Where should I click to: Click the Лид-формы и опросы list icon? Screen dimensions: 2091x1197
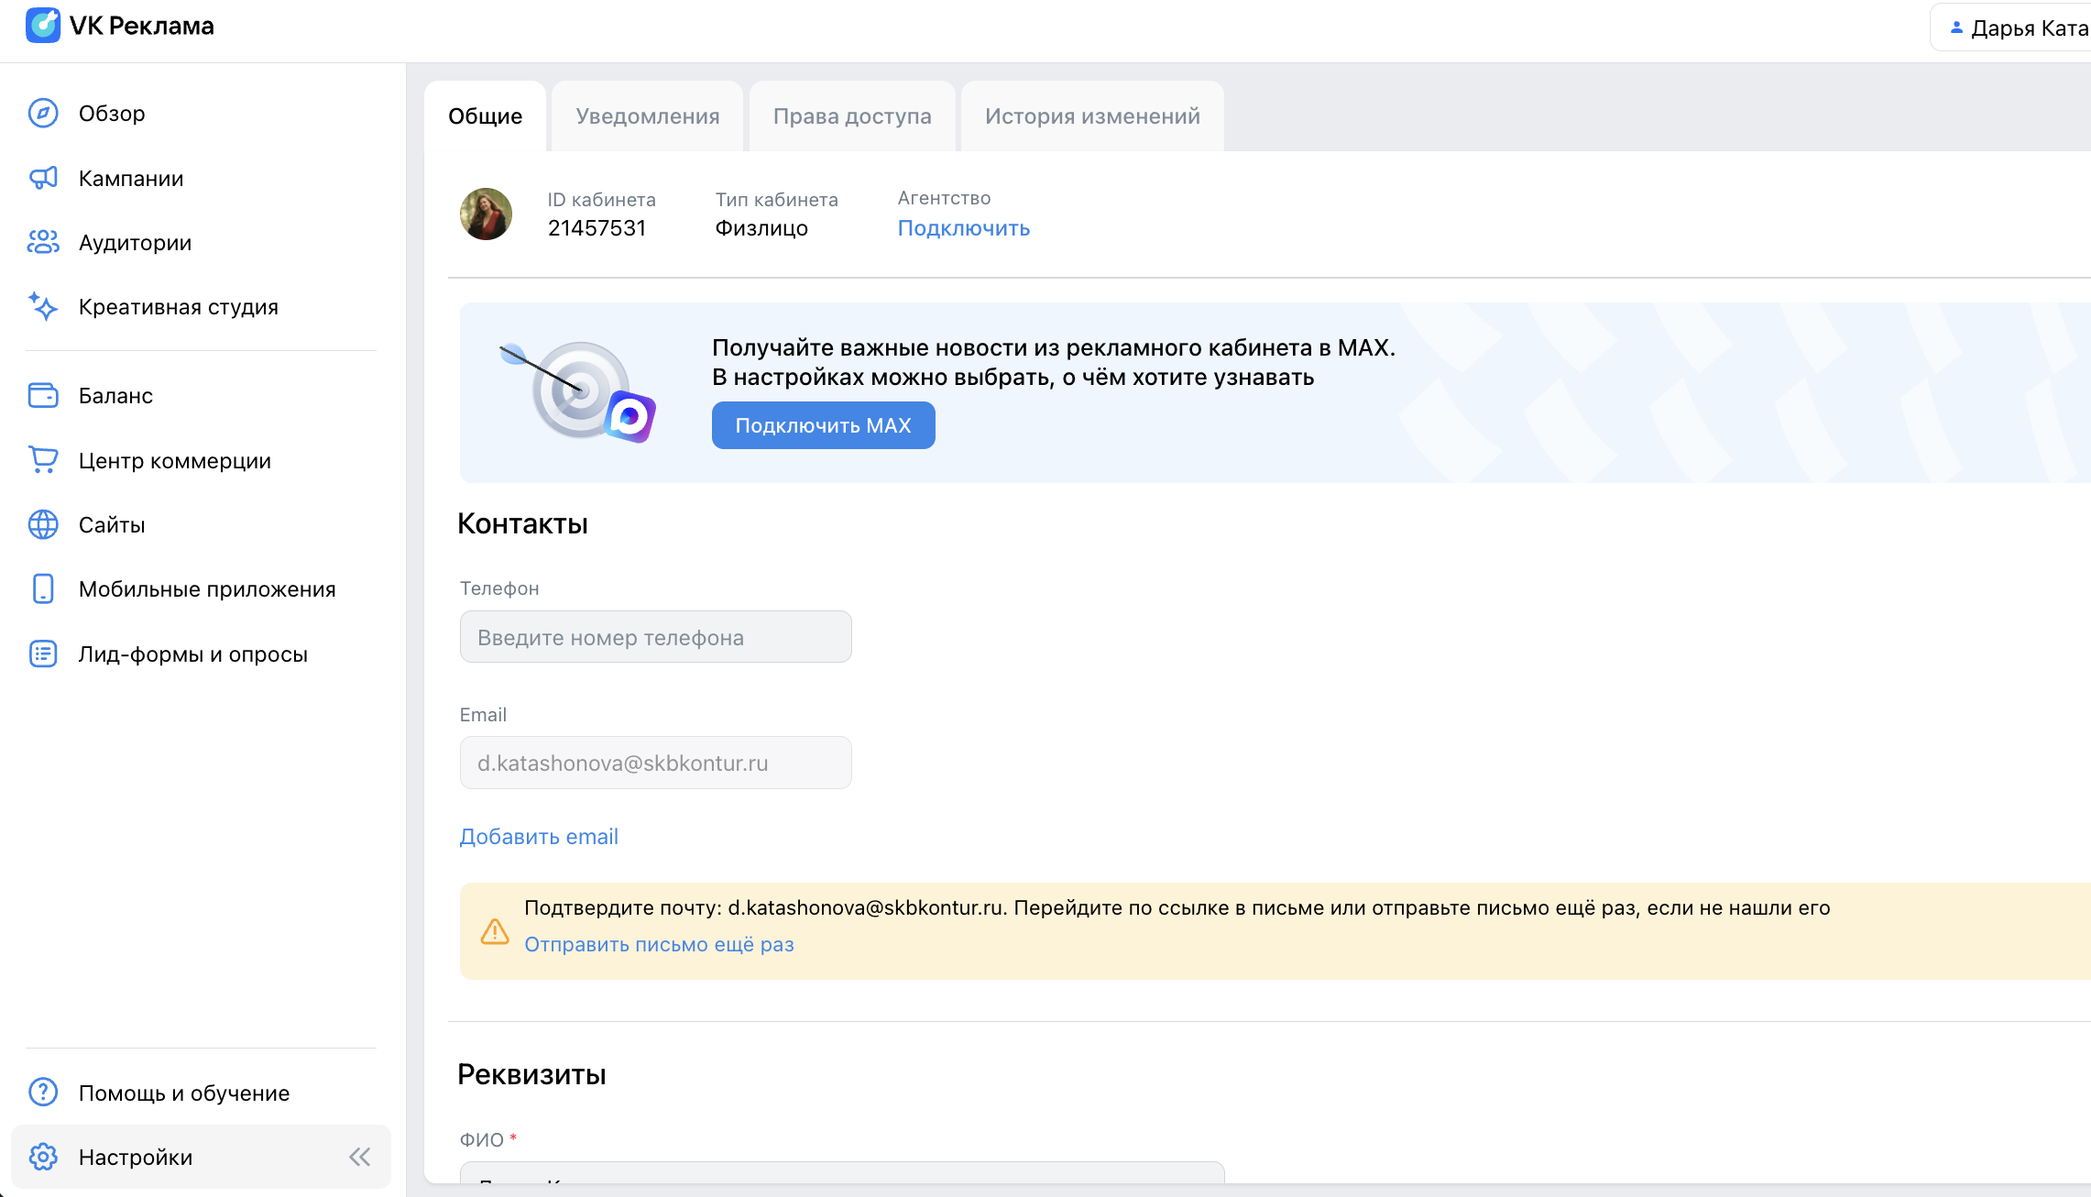pos(43,653)
